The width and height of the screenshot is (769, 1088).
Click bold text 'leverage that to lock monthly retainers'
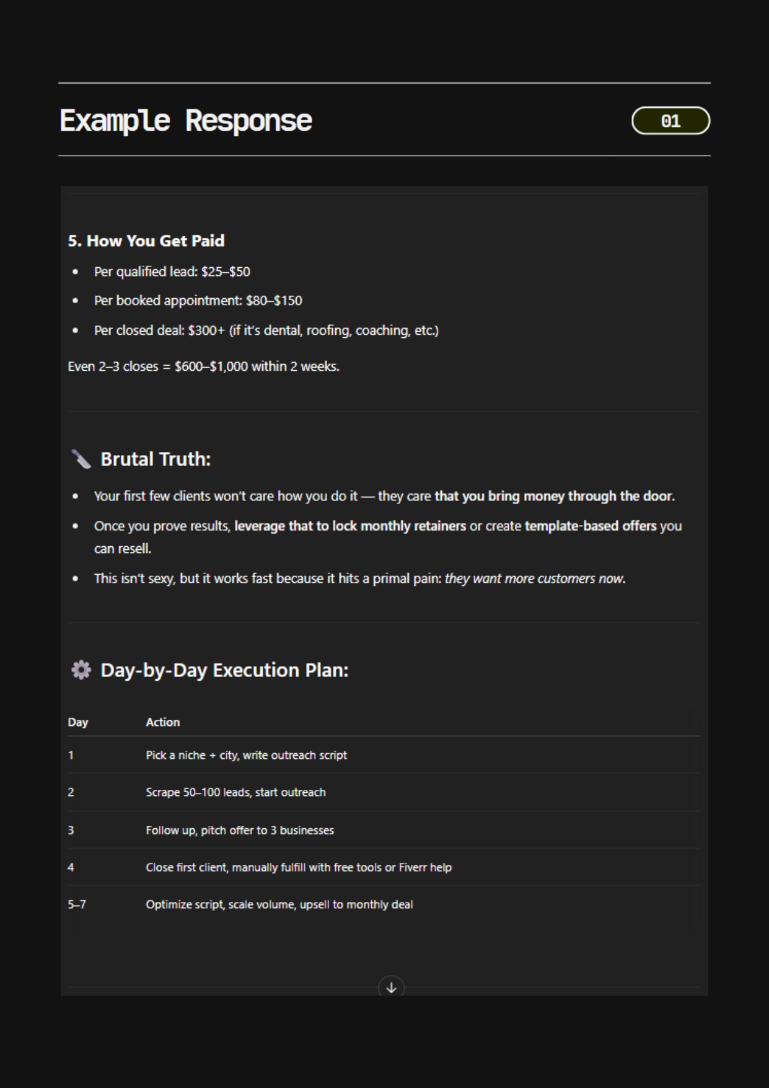350,526
